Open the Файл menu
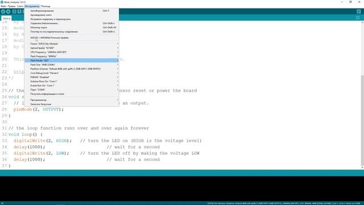 point(3,6)
